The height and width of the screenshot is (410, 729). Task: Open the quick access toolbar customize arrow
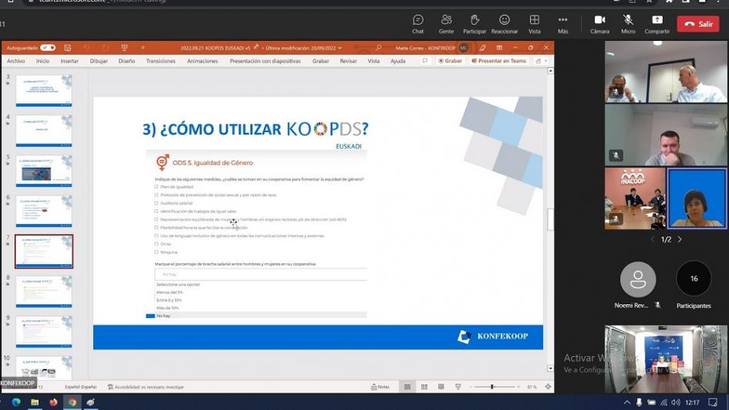(x=143, y=48)
